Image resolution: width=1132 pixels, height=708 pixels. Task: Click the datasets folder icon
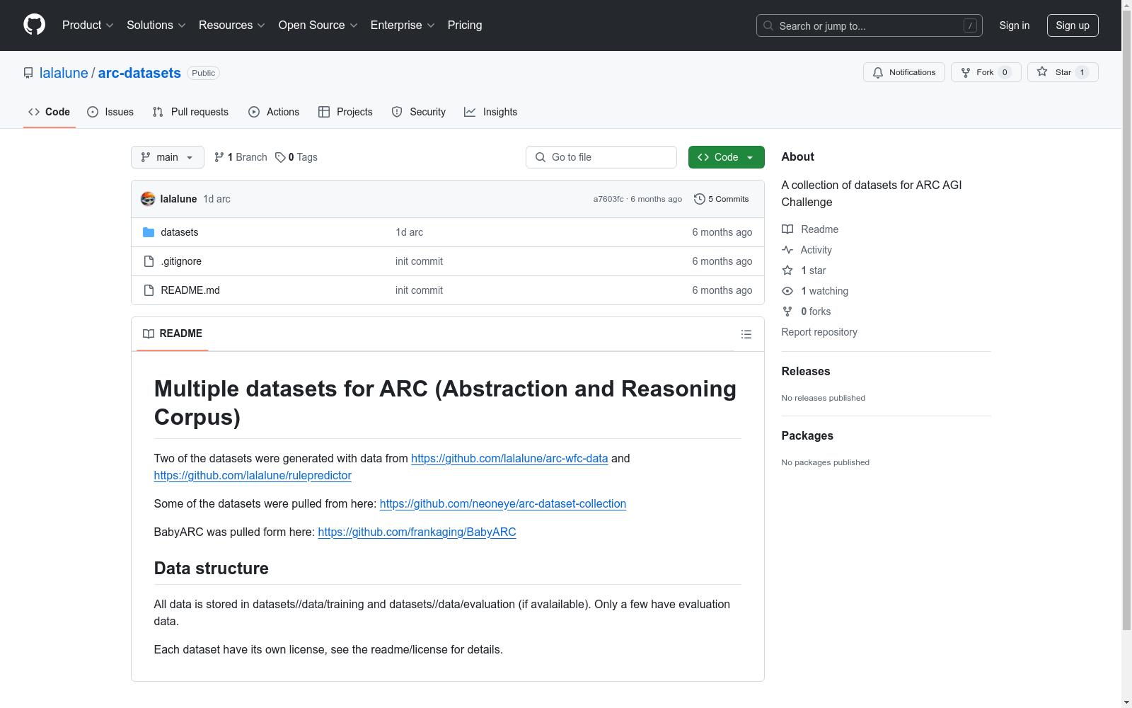(x=149, y=232)
